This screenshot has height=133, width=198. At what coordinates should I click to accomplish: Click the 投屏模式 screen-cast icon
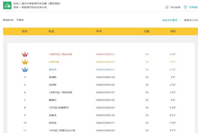pyautogui.click(x=185, y=7)
